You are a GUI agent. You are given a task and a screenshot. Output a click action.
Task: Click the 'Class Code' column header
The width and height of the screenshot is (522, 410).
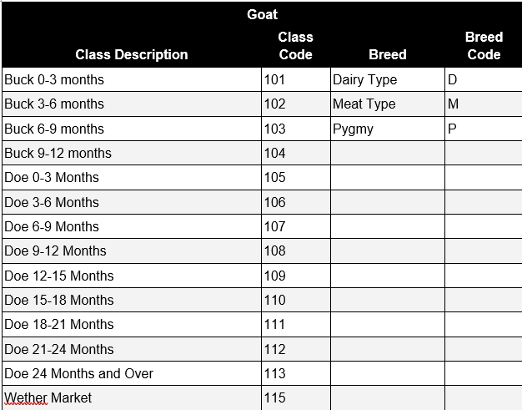[296, 47]
